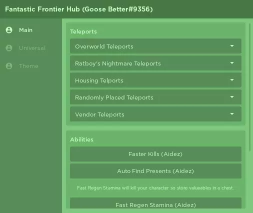Run Auto Find Presents (Aidez)
The image size is (253, 213).
pyautogui.click(x=155, y=171)
